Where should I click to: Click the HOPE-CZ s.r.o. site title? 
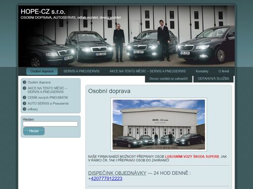pyautogui.click(x=43, y=12)
